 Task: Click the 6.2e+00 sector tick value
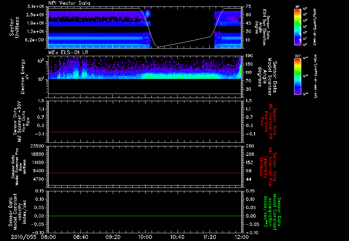(35, 40)
